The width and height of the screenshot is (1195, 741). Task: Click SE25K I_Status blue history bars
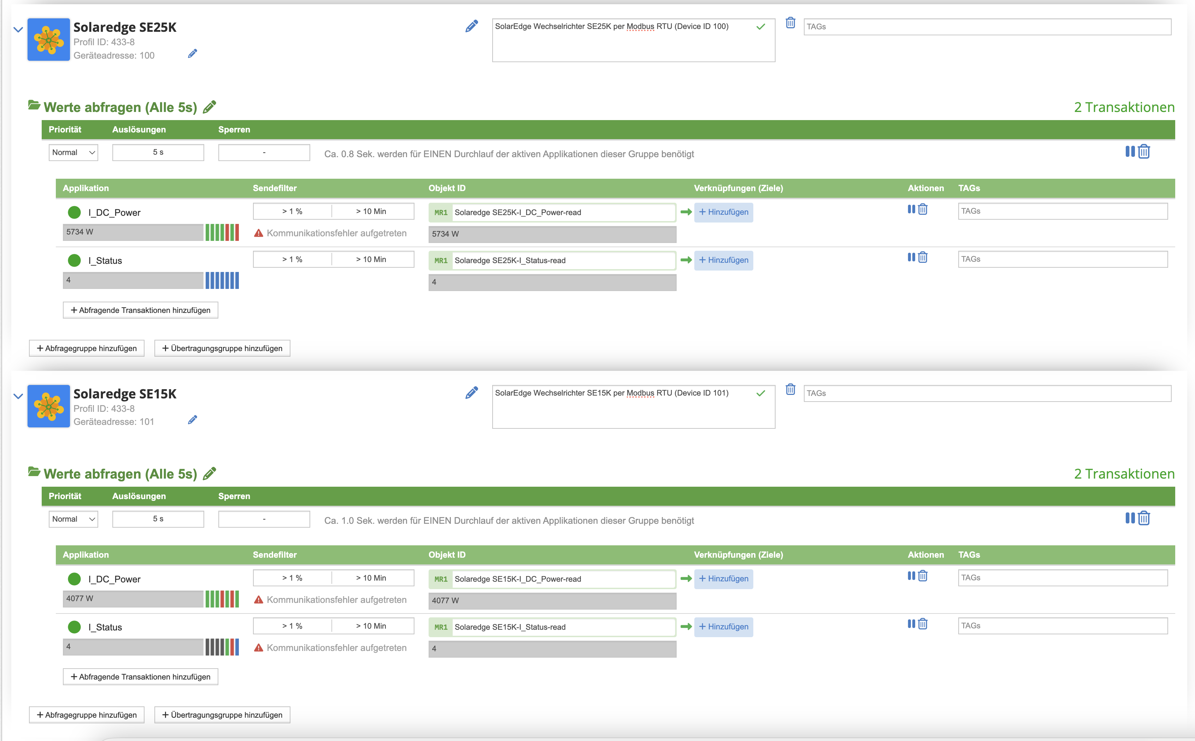click(222, 280)
